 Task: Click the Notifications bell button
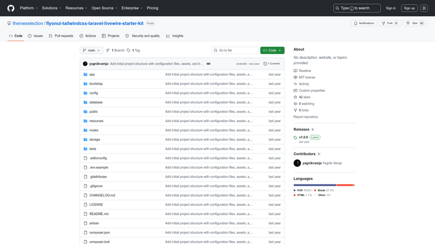pyautogui.click(x=364, y=23)
